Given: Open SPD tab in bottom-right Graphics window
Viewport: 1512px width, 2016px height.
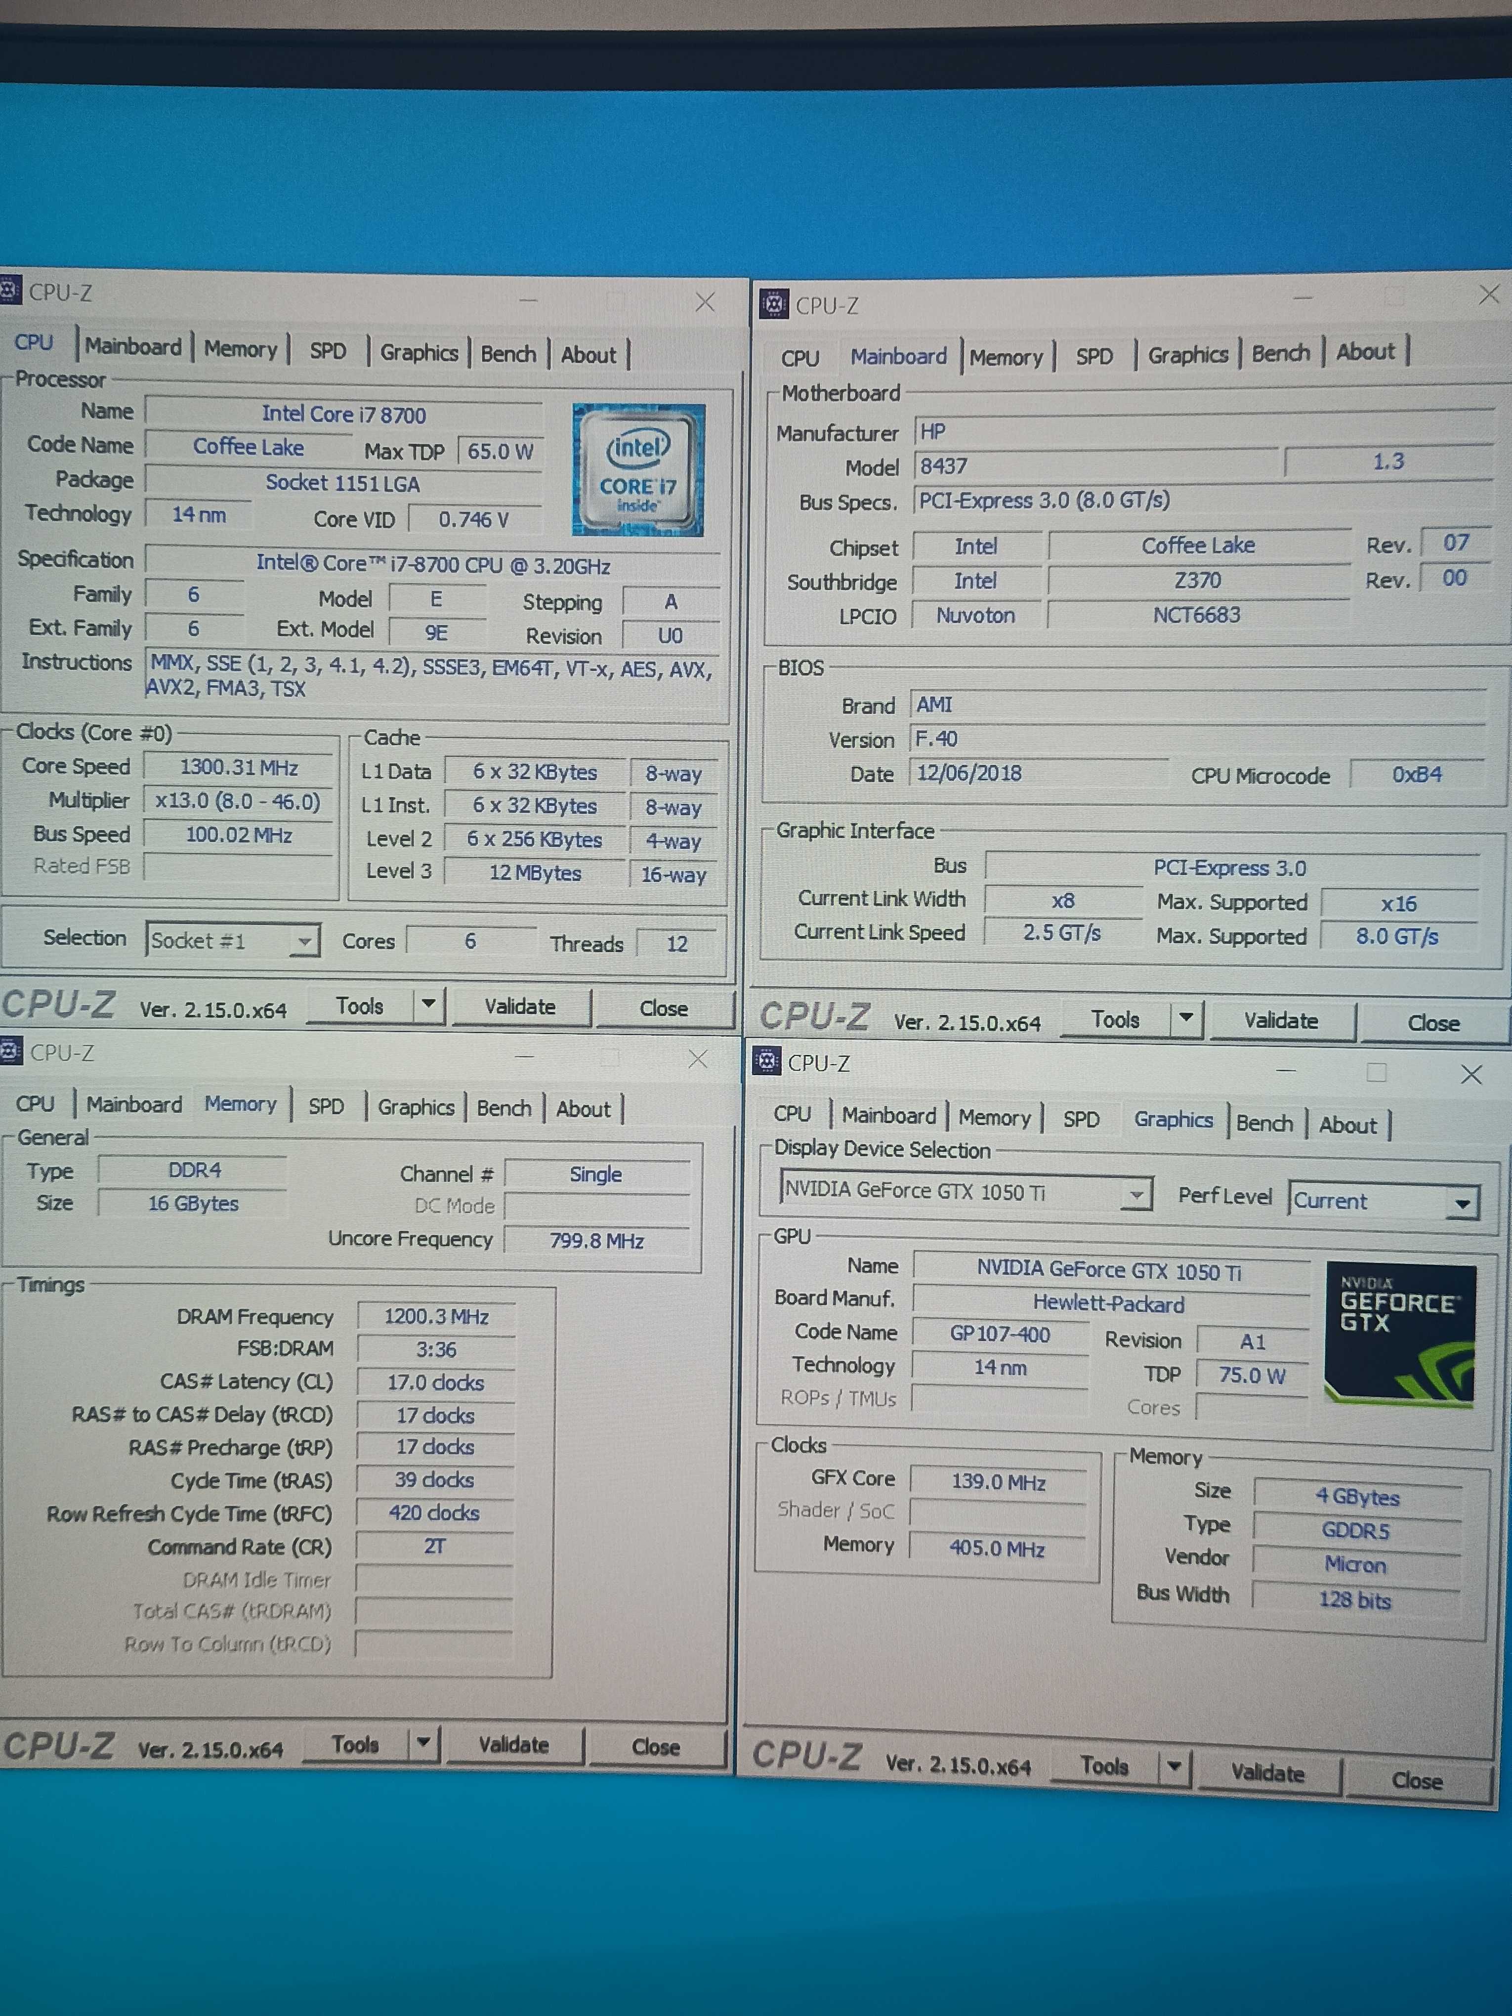Looking at the screenshot, I should pos(1082,1119).
